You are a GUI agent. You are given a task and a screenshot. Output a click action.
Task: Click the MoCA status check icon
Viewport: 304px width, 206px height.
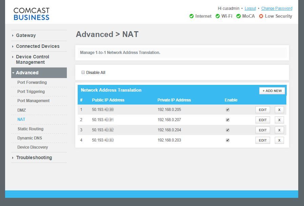tap(239, 16)
